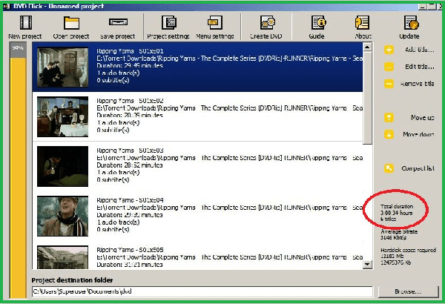The image size is (445, 304).
Task: Select thumbnail of Ripping Yarns S01xE03
Action: click(x=63, y=166)
